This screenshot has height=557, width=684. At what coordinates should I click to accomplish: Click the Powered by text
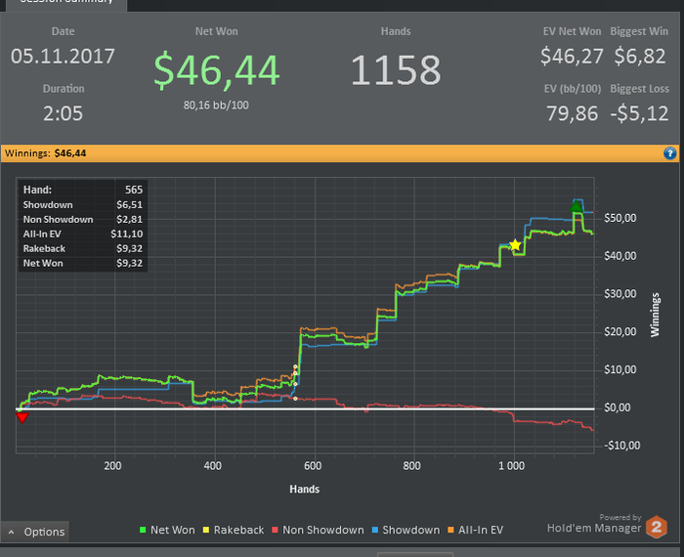(x=620, y=517)
